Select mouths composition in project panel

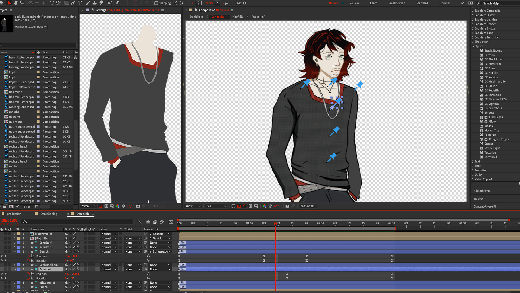click(x=14, y=112)
